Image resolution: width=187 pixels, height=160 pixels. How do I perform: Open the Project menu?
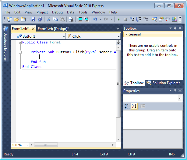point(42,12)
